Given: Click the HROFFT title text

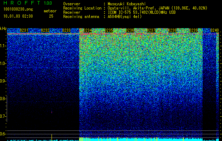Looking at the screenshot, I should pos(22,3).
